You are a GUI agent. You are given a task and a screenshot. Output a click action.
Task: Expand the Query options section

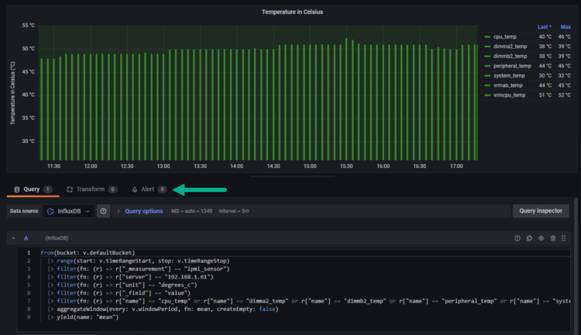tap(119, 211)
